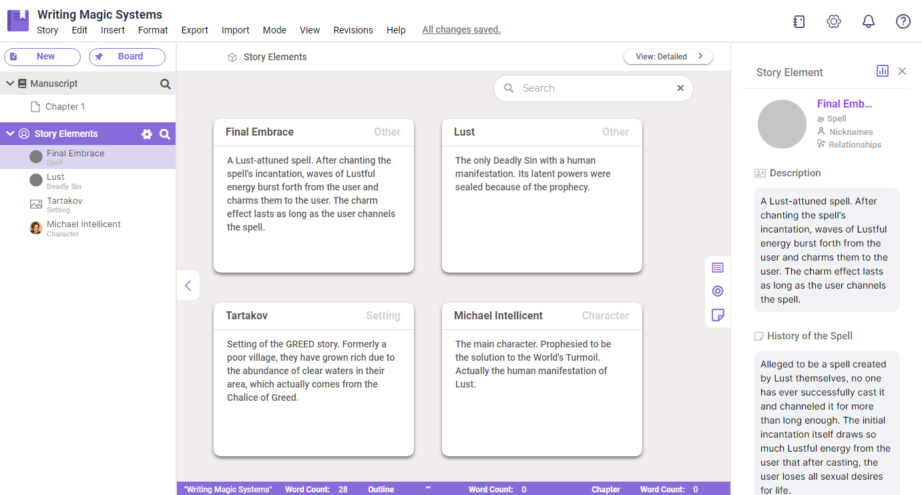Image resolution: width=922 pixels, height=495 pixels.
Task: Open search within Story Elements section
Action: (164, 134)
